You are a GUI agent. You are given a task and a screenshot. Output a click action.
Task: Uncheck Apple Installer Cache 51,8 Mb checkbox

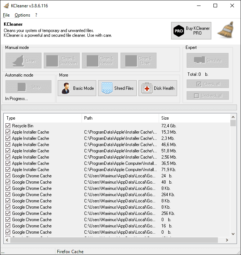(x=8, y=151)
